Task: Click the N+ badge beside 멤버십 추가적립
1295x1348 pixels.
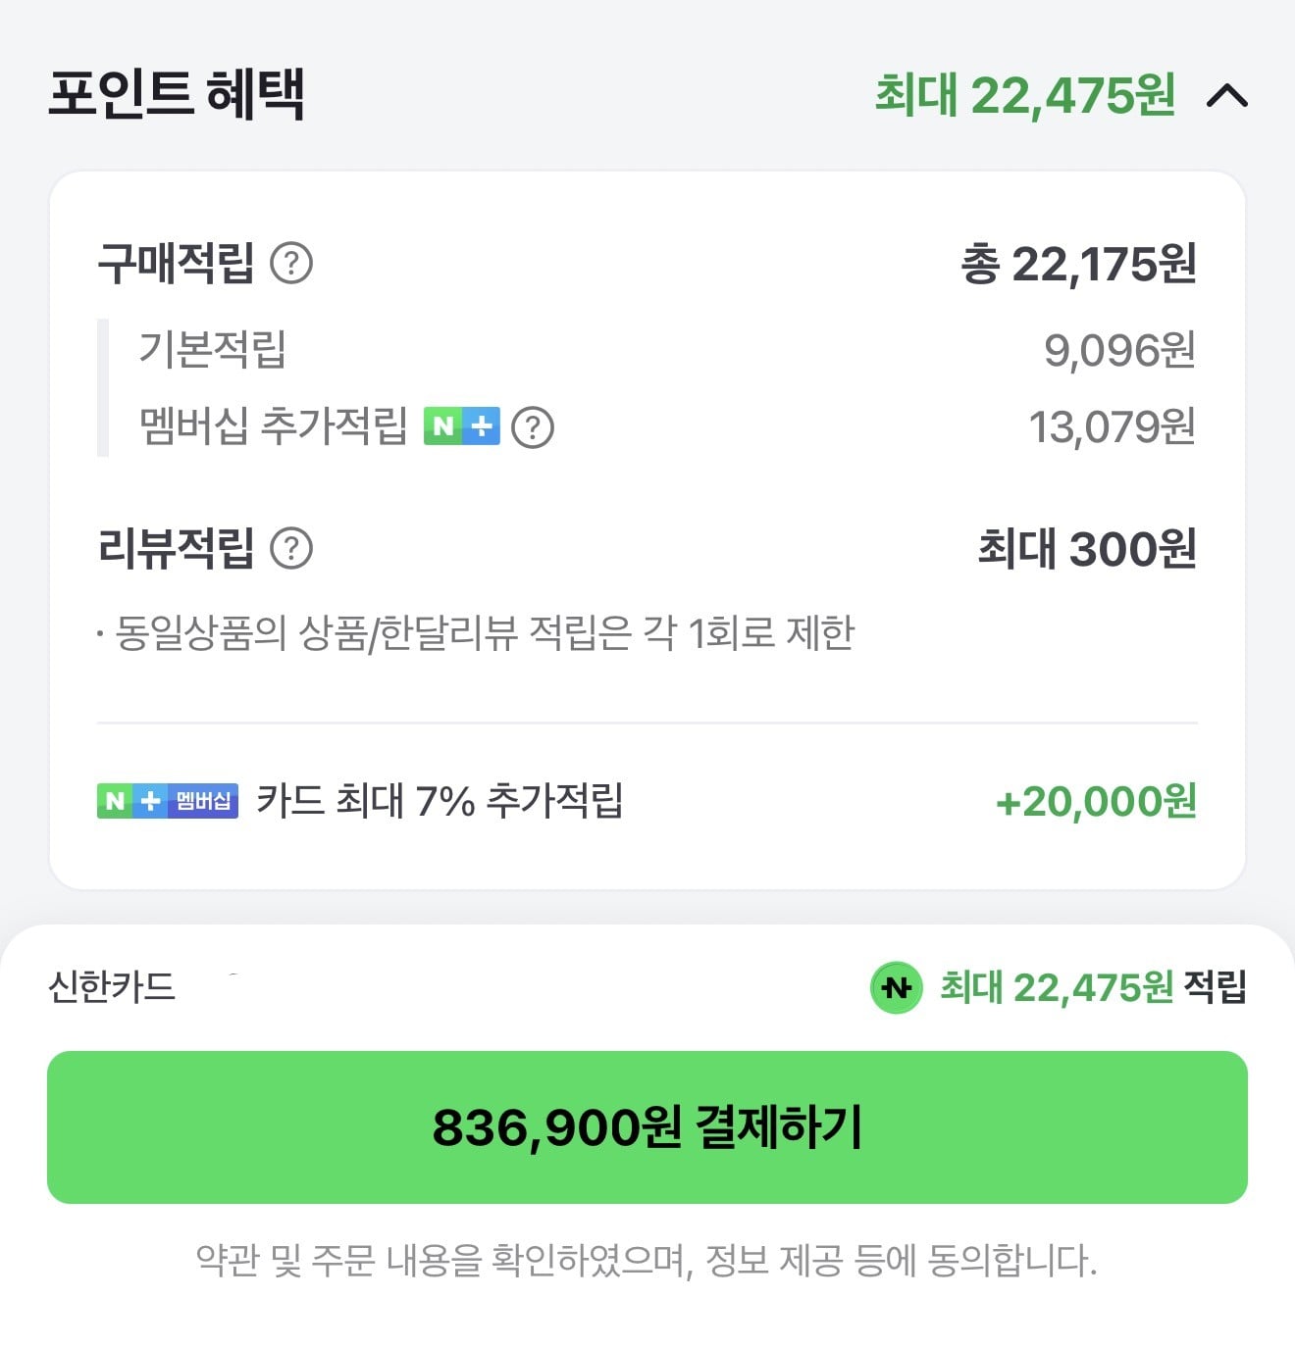Action: pyautogui.click(x=461, y=426)
